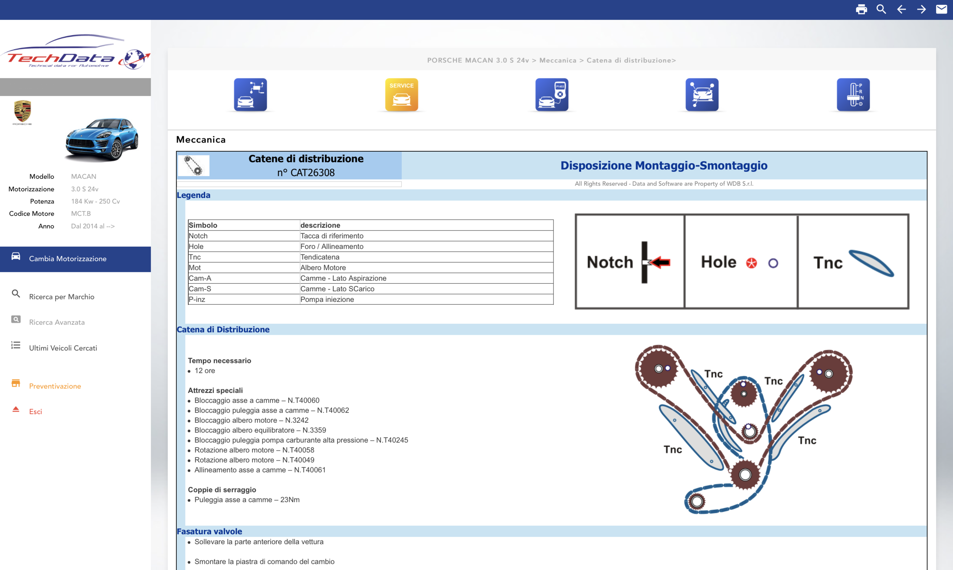Open the yellow SERVICE car icon
Screen dimensions: 953x570
click(x=401, y=95)
